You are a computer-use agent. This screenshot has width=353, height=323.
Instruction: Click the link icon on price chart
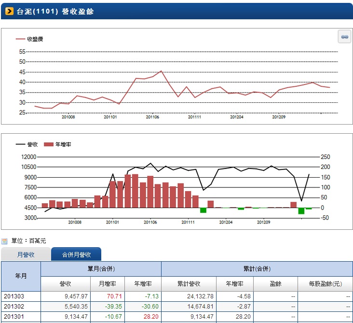click(344, 37)
